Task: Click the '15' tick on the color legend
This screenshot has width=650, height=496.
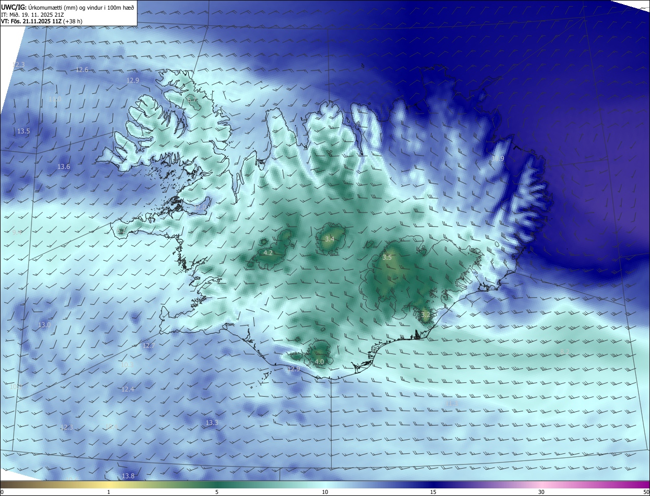Action: point(433,492)
